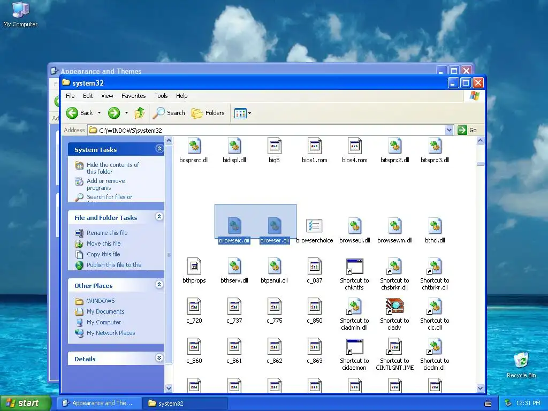Open the Views dropdown arrow

249,113
